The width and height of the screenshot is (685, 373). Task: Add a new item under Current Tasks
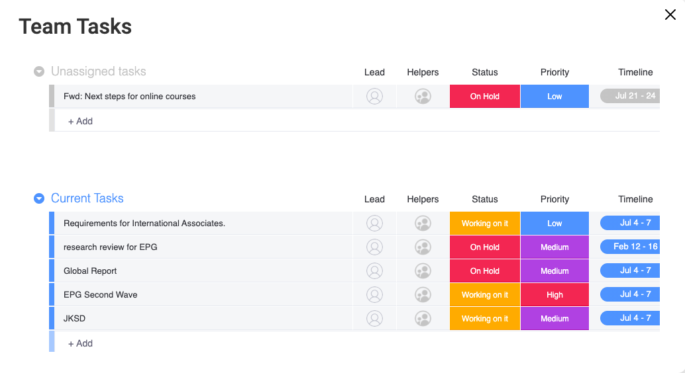[x=80, y=344]
